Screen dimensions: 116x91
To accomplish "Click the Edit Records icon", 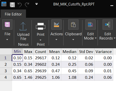I will pos(108,24).
